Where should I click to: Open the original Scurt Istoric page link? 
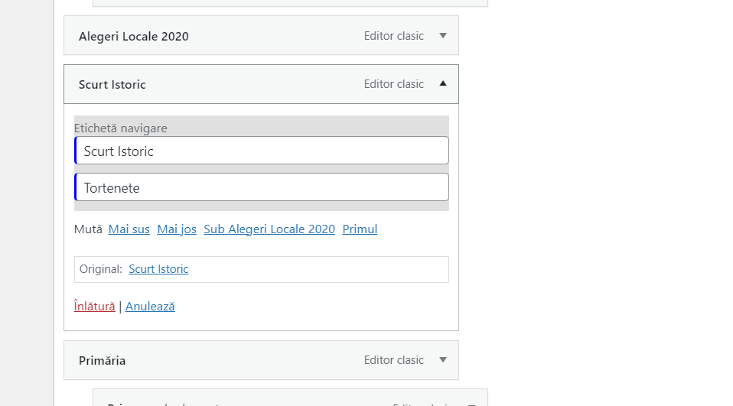tap(158, 269)
